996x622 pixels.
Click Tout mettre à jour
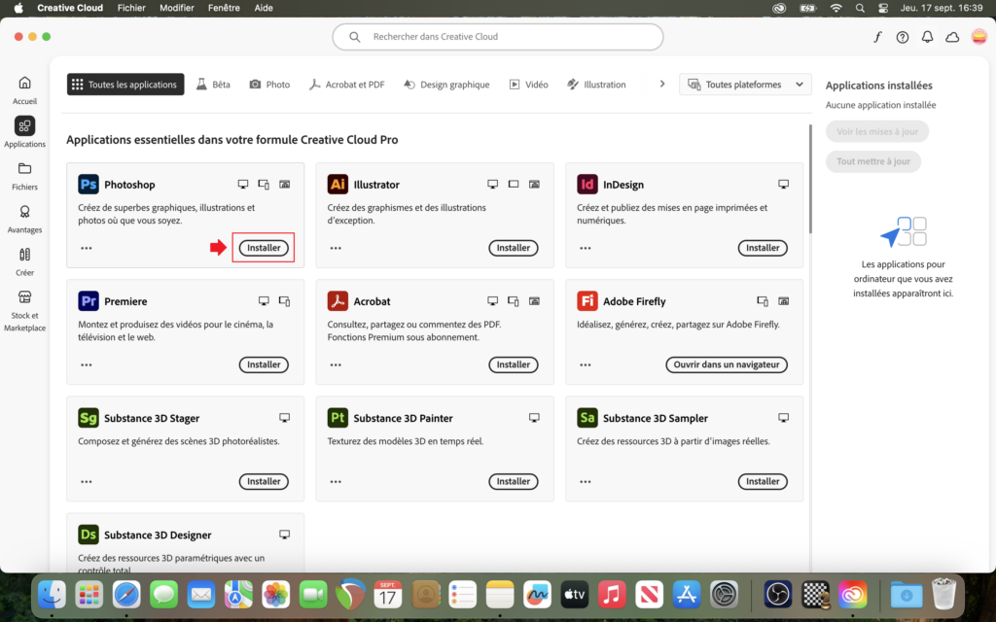coord(873,161)
